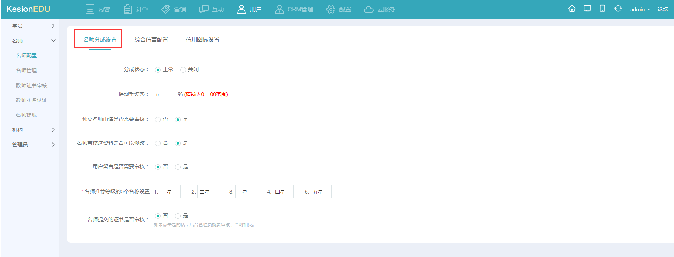Select 否 for 独立名师申请是否需要审核
Viewport: 674px width, 257px height.
[x=158, y=119]
